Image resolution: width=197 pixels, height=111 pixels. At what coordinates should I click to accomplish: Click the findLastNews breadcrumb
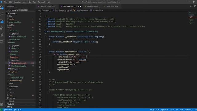[98, 10]
